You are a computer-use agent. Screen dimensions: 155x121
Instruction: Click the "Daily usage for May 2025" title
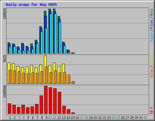31,5
